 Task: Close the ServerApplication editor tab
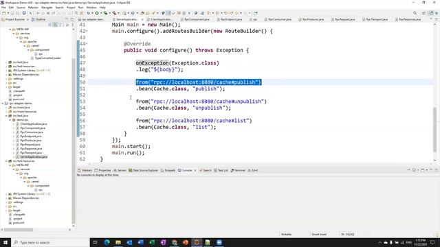click(142, 19)
